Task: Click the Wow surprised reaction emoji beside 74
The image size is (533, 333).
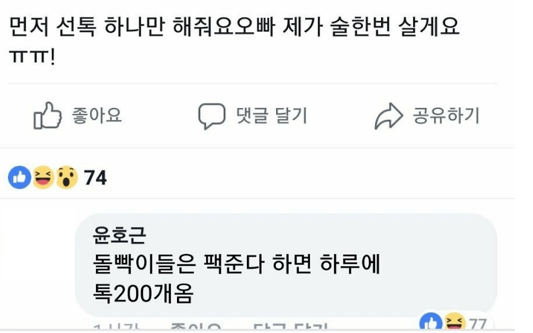Action: tap(67, 177)
